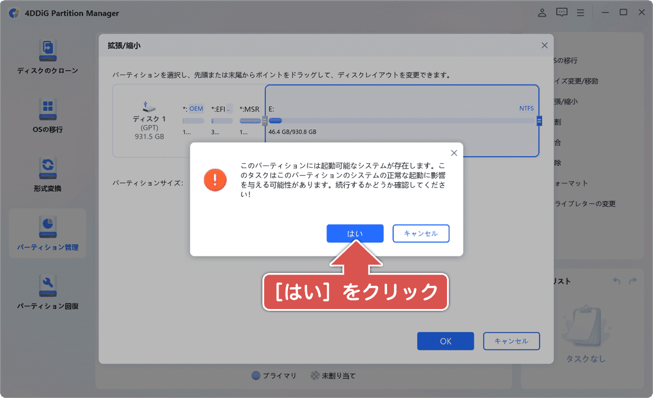The height and width of the screenshot is (398, 653).
Task: Open the hamburger menu icon
Action: (x=581, y=12)
